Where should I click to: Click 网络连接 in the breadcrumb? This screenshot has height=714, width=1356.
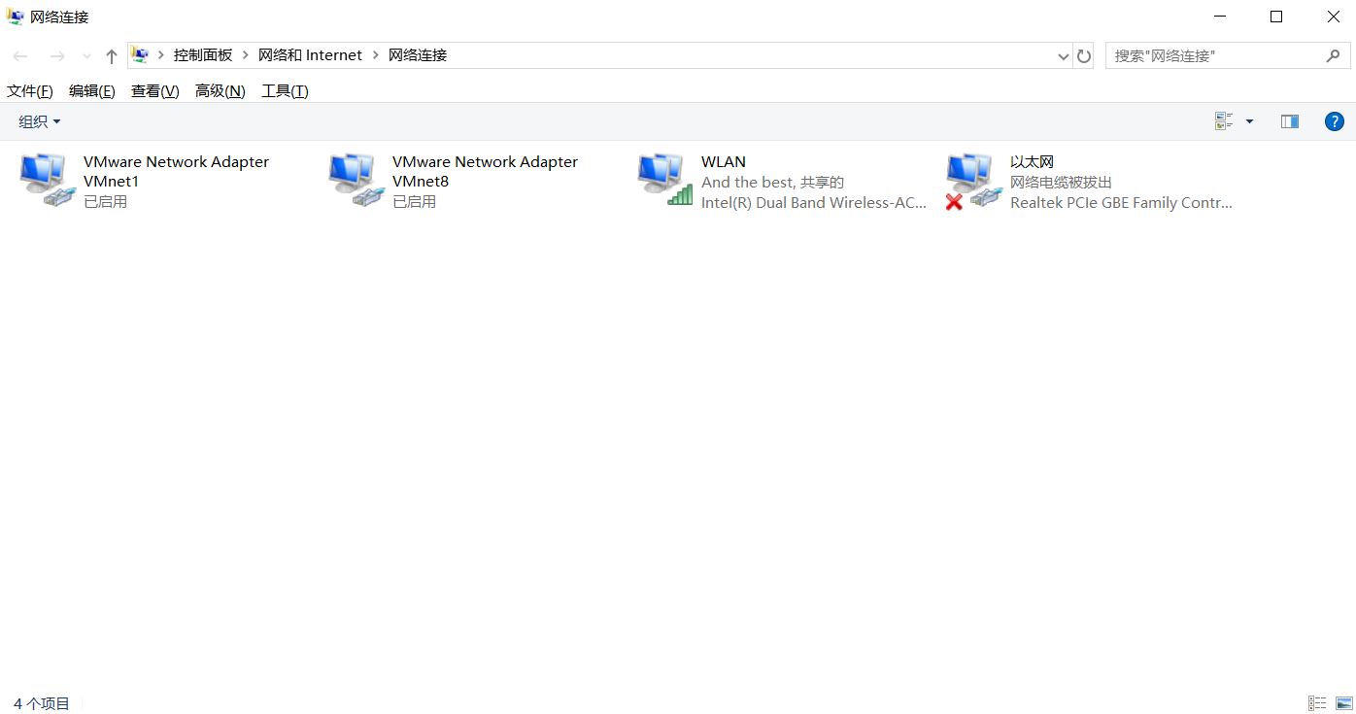point(418,55)
